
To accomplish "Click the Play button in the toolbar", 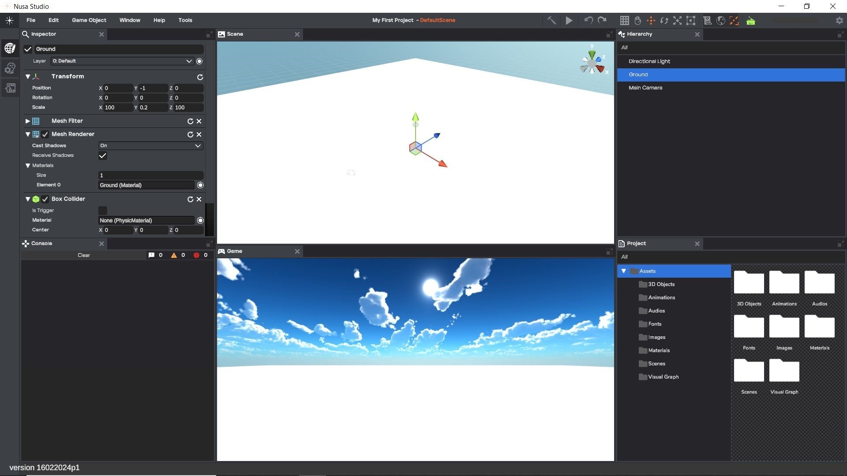I will point(569,20).
